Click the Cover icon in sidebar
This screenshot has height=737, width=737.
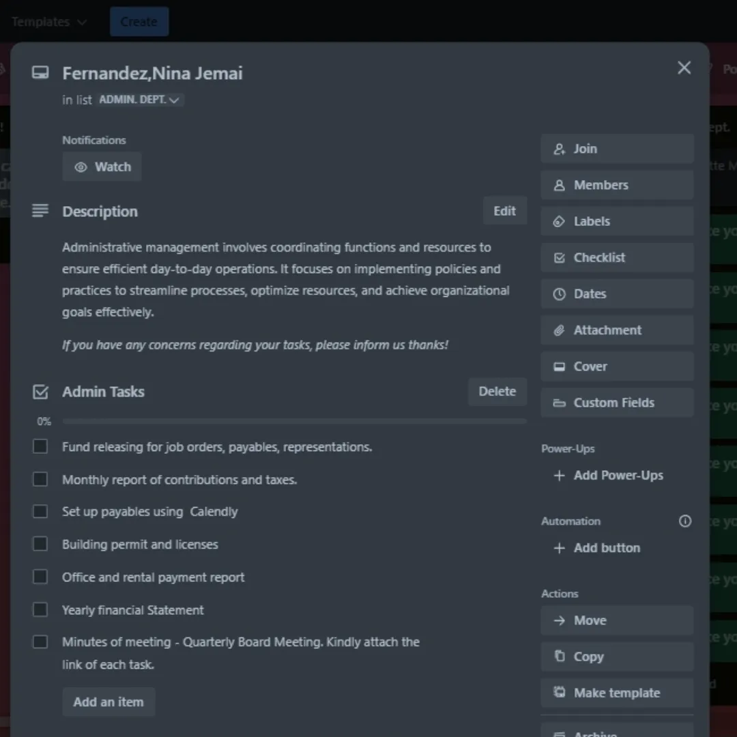point(560,366)
